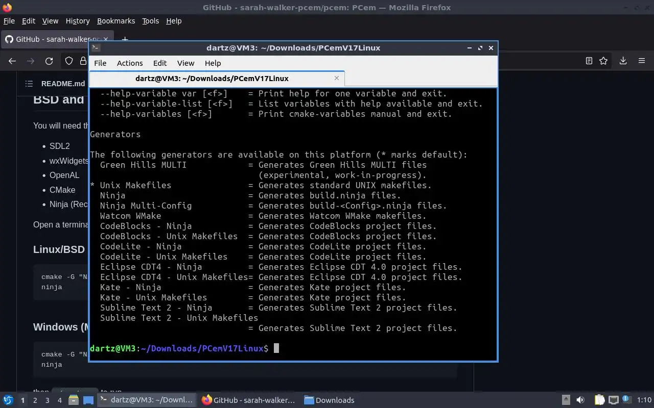Screen dimensions: 654x408
Task: Click the removable media eject tray icon
Action: click(566, 400)
